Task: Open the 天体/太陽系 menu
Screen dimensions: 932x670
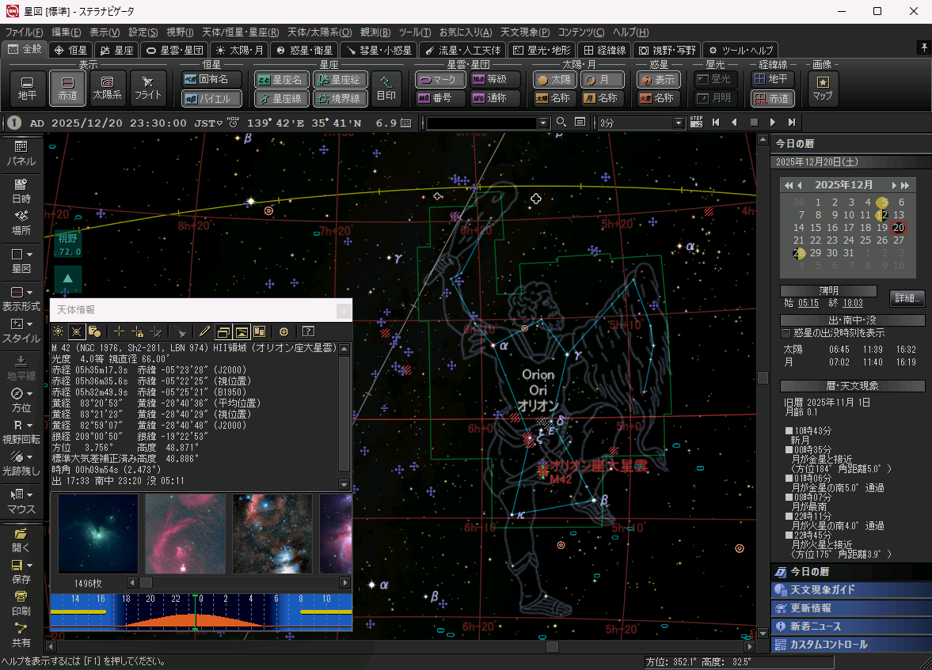Action: click(319, 32)
